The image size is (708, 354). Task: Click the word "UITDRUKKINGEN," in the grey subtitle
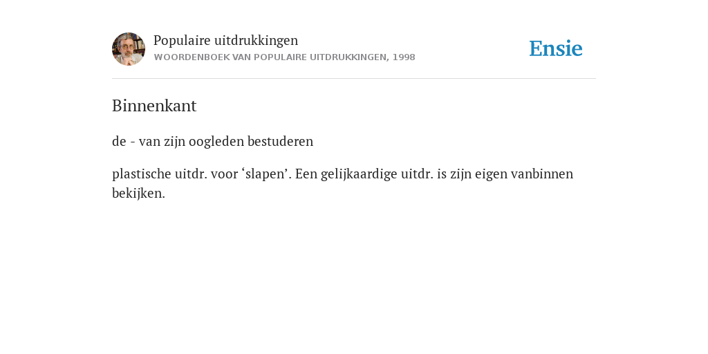point(349,57)
